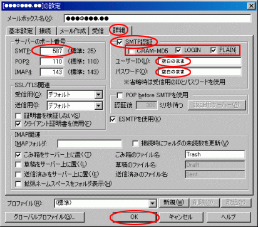Click the SMTP port number field
Image resolution: width=258 pixels, height=227 pixels.
pos(52,51)
